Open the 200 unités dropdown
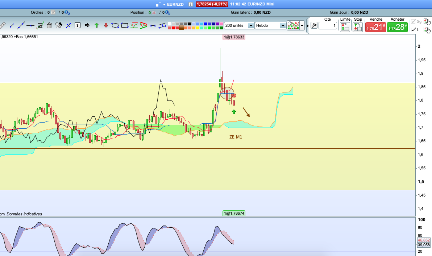The image size is (432, 256). tap(239, 25)
